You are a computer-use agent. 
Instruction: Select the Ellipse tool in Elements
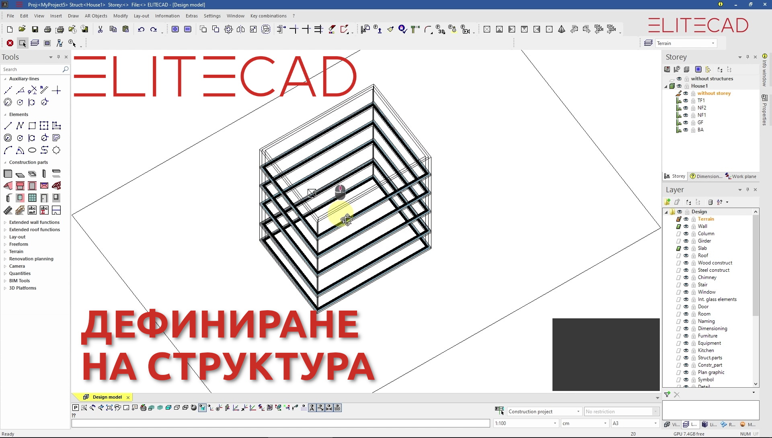(x=32, y=150)
